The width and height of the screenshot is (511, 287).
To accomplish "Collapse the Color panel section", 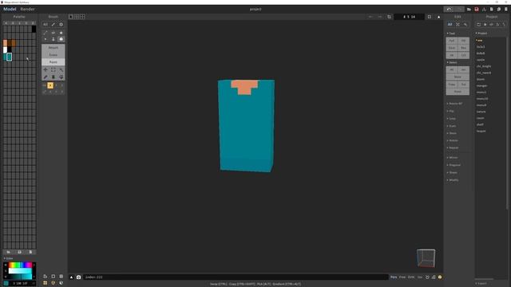I will pos(9,258).
